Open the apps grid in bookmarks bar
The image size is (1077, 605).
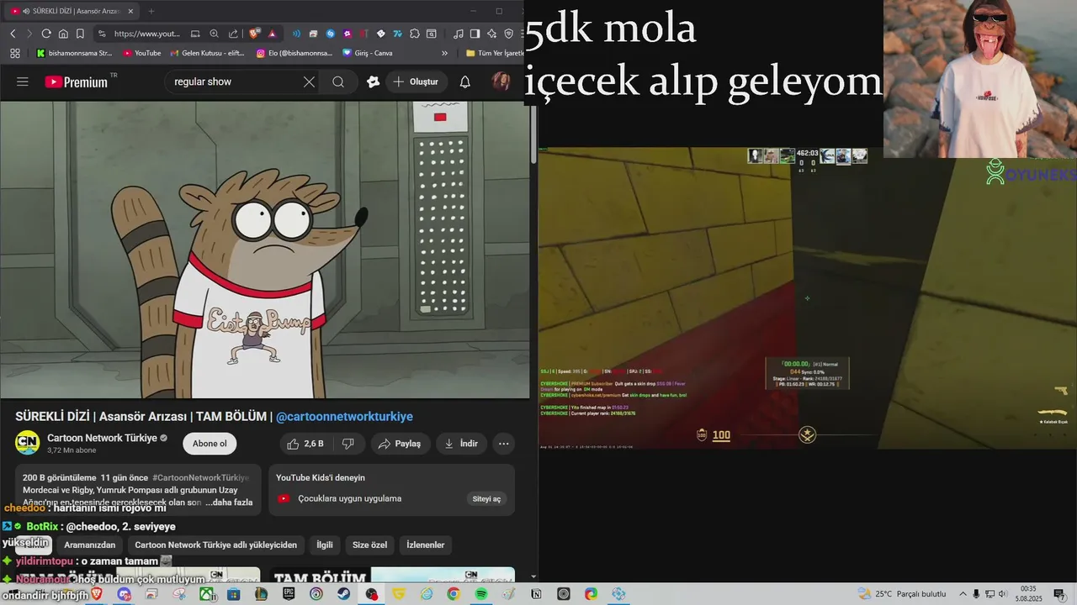point(14,53)
